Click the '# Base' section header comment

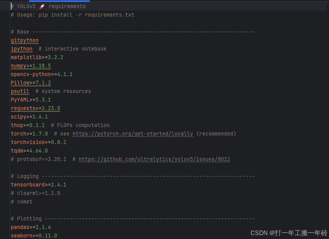point(132,32)
